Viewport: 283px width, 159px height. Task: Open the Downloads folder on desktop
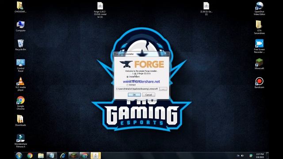point(21,121)
